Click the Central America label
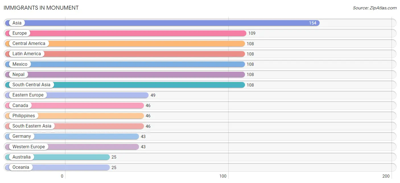 tap(29, 44)
